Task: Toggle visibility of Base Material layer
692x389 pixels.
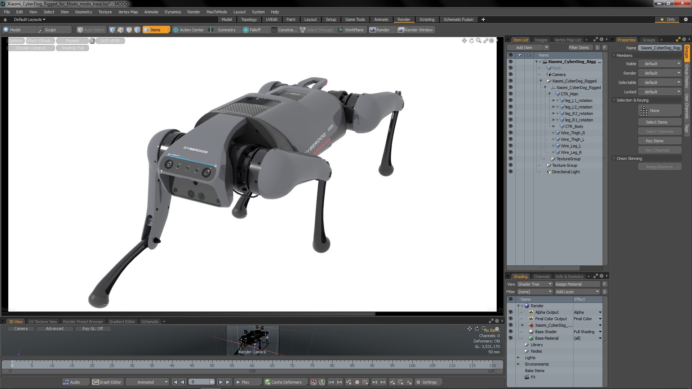Action: (510, 338)
